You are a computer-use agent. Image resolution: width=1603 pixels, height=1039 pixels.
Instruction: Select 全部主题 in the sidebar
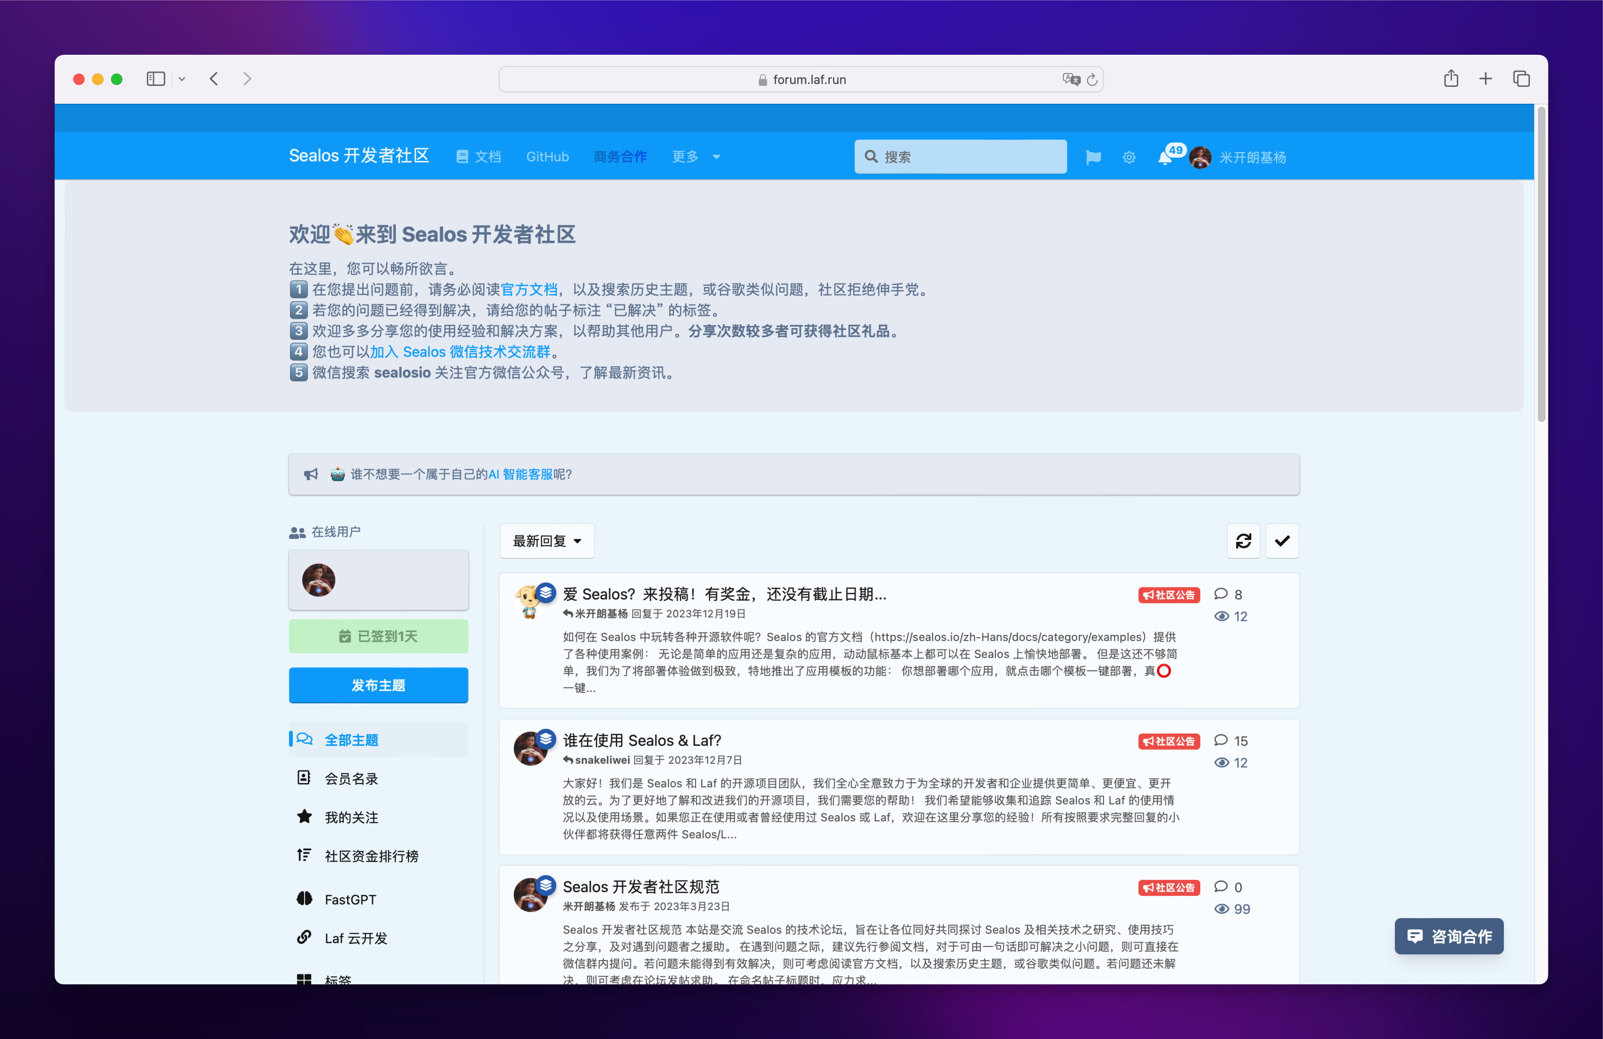[x=379, y=739]
